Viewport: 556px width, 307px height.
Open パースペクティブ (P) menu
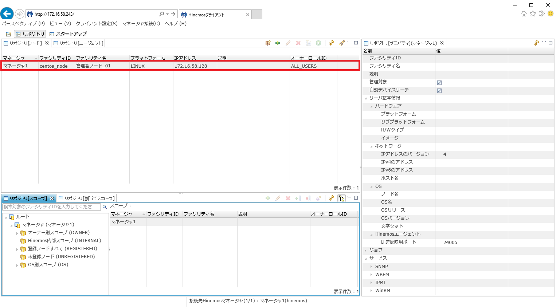coord(23,24)
